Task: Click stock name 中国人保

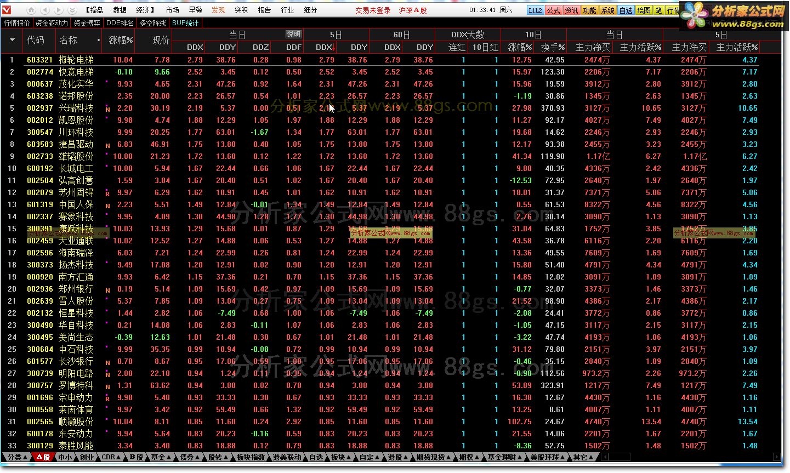Action: (76, 204)
